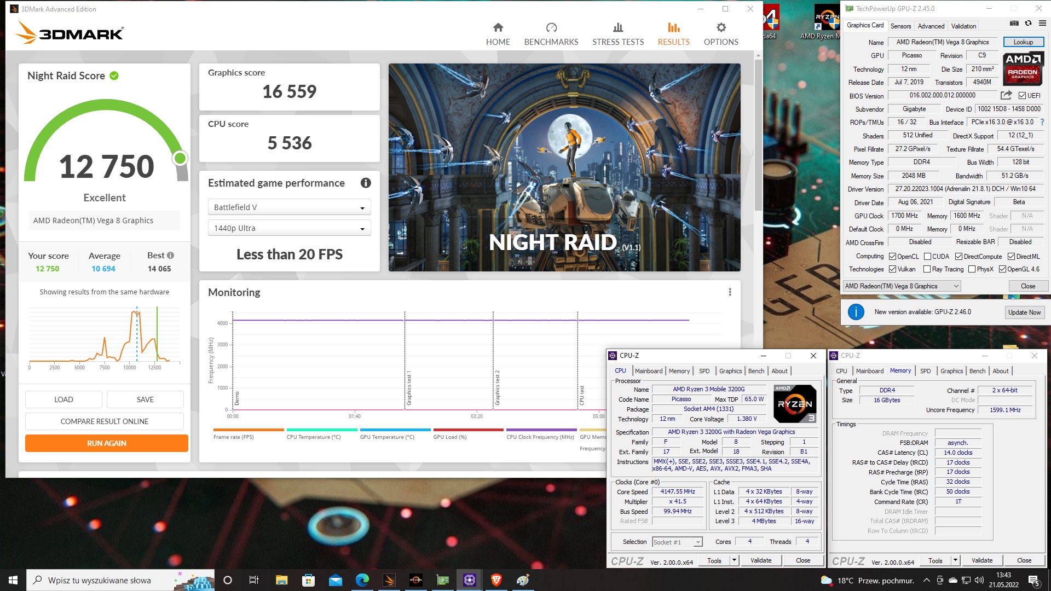The image size is (1051, 591).
Task: Open the GPU-Z hamburger menu
Action: [1042, 24]
